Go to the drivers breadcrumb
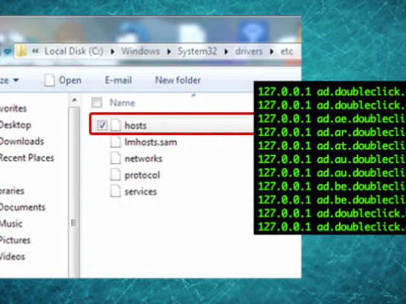Viewport: 406px width, 304px height. tap(249, 51)
